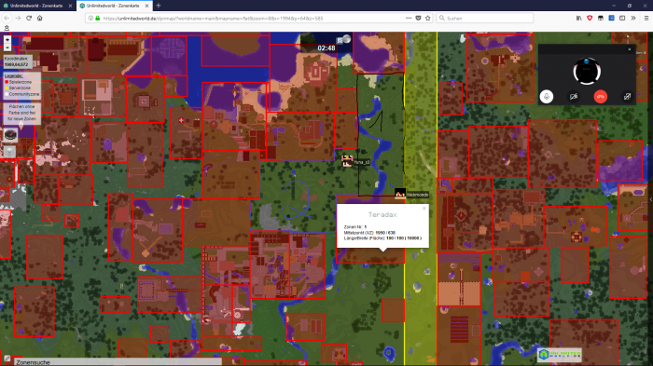Open the compass control on the map
The width and height of the screenshot is (653, 366).
click(10, 134)
